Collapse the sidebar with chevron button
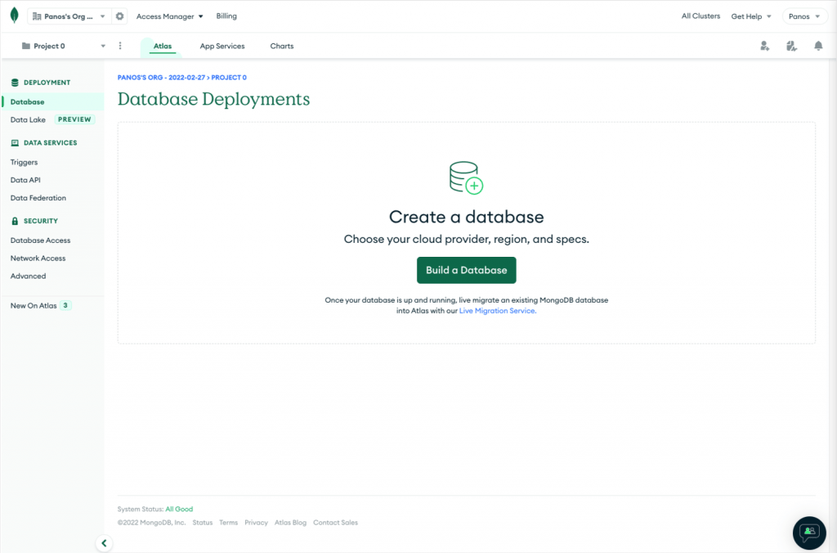 tap(104, 543)
